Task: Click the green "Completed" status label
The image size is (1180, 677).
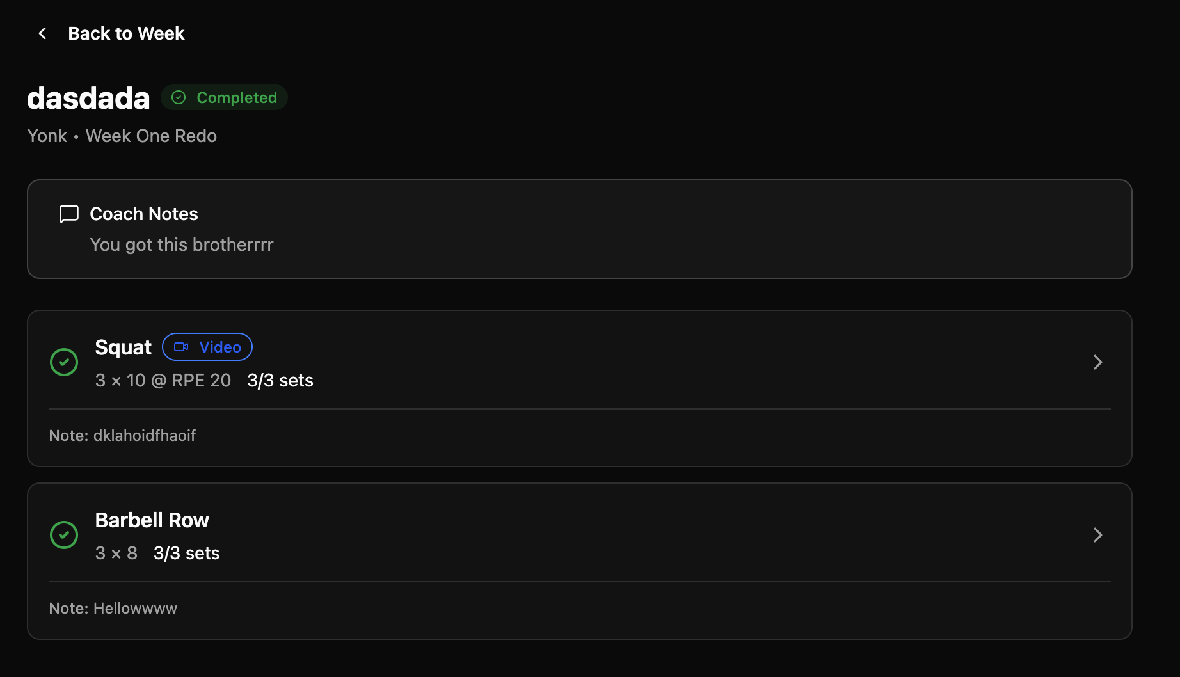Action: pos(236,97)
